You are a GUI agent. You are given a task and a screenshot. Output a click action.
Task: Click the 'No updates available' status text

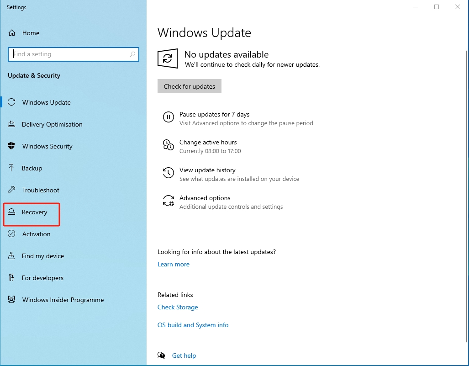pyautogui.click(x=226, y=54)
